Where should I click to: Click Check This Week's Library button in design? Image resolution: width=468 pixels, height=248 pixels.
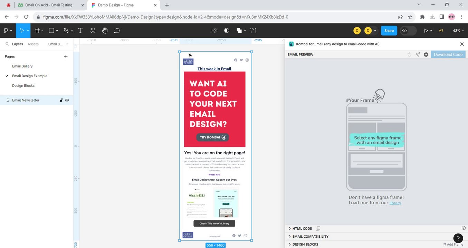point(214,224)
